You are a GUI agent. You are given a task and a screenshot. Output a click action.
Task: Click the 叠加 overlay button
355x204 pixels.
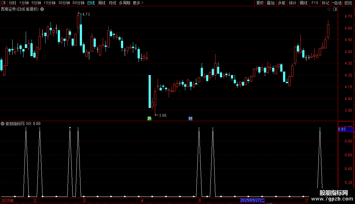pos(270,3)
